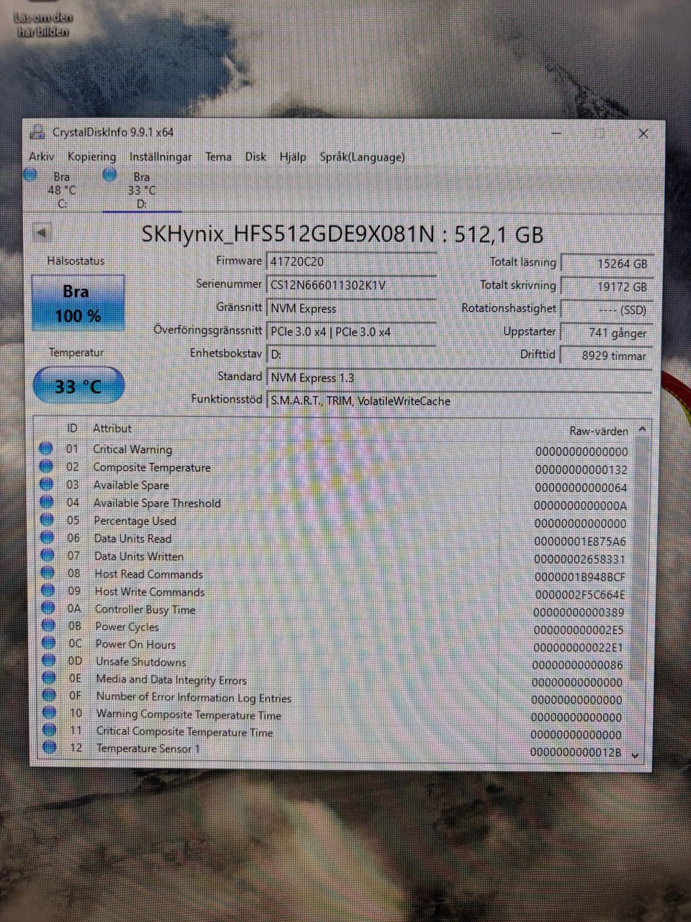Click the Enhetsbokstav field D:
Image resolution: width=691 pixels, height=922 pixels.
pos(351,354)
